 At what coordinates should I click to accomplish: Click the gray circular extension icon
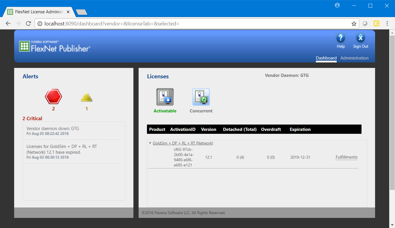365,24
